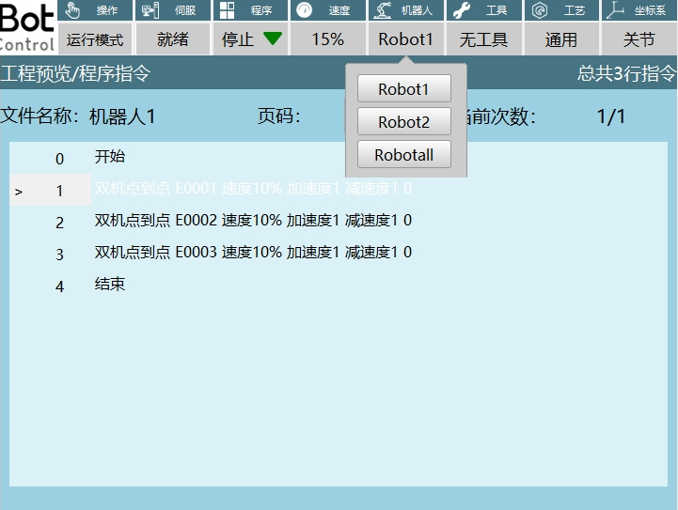Select program line 2 with E0002
The height and width of the screenshot is (510, 678).
tap(253, 222)
